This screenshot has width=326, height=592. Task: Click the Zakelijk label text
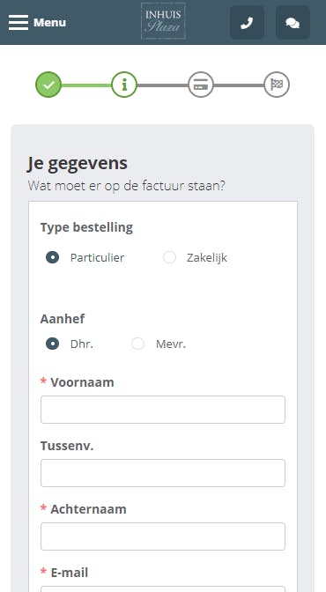[x=207, y=258]
